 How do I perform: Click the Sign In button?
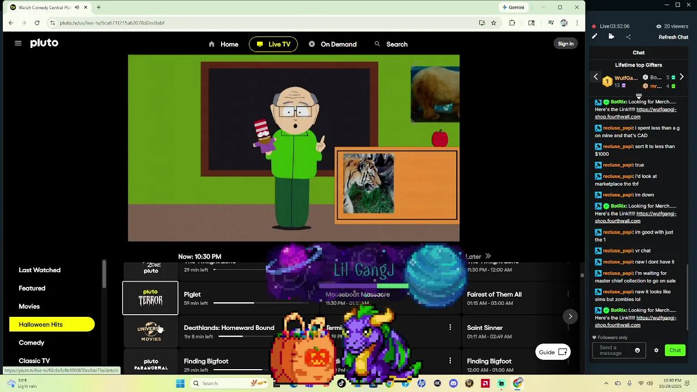click(566, 44)
